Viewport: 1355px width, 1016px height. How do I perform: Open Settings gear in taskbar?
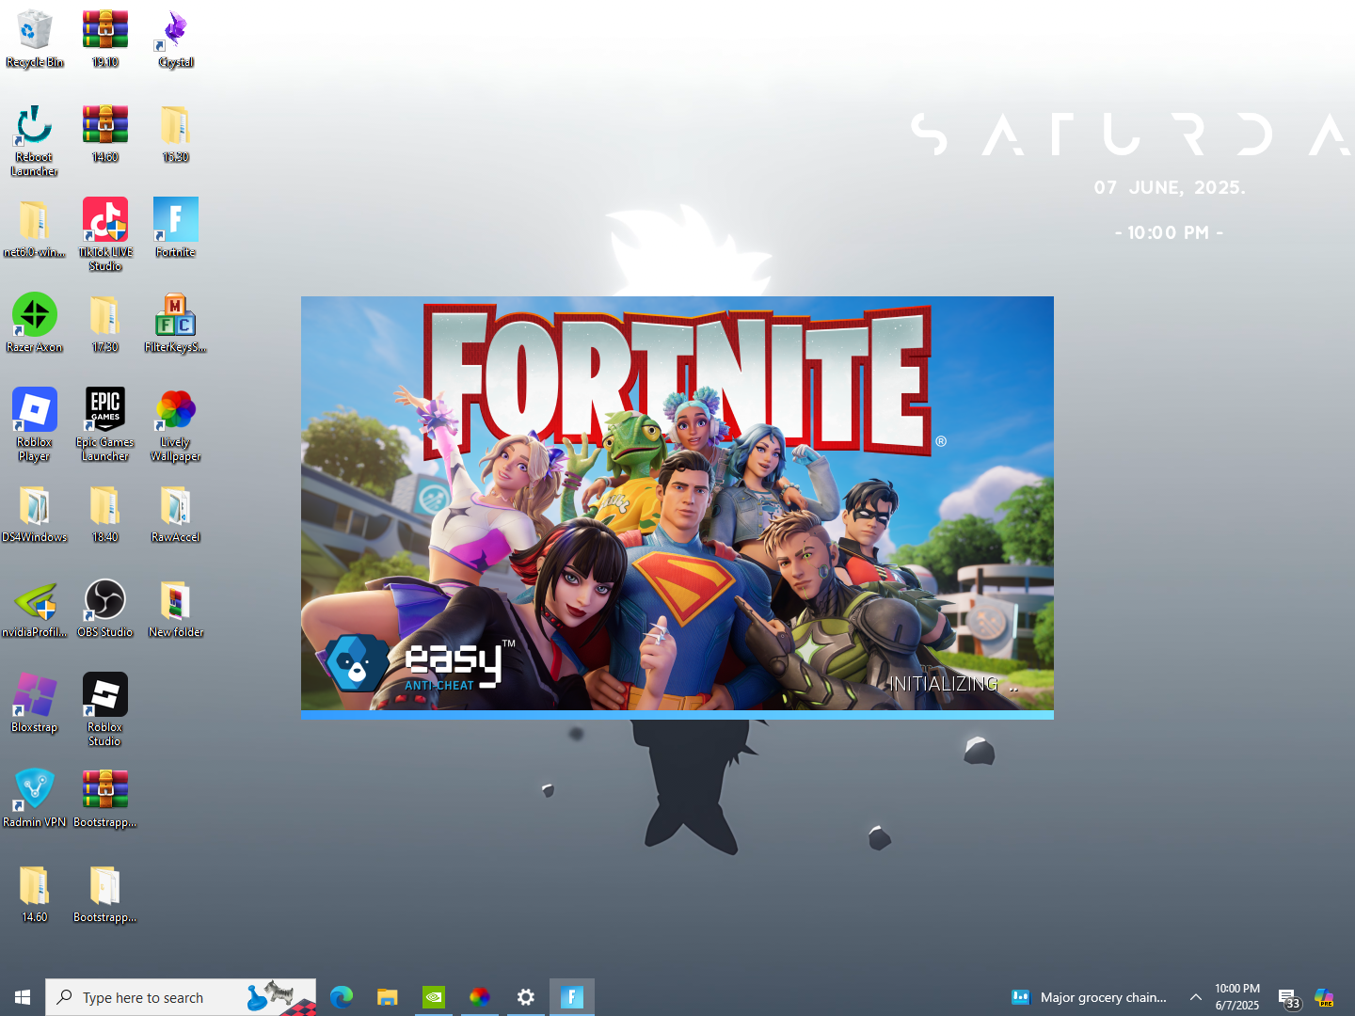click(526, 997)
